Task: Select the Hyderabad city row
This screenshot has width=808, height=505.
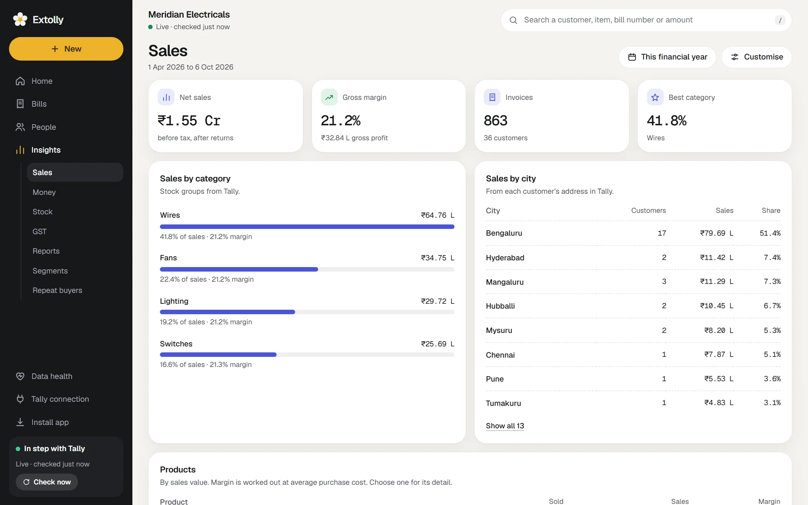Action: click(633, 257)
